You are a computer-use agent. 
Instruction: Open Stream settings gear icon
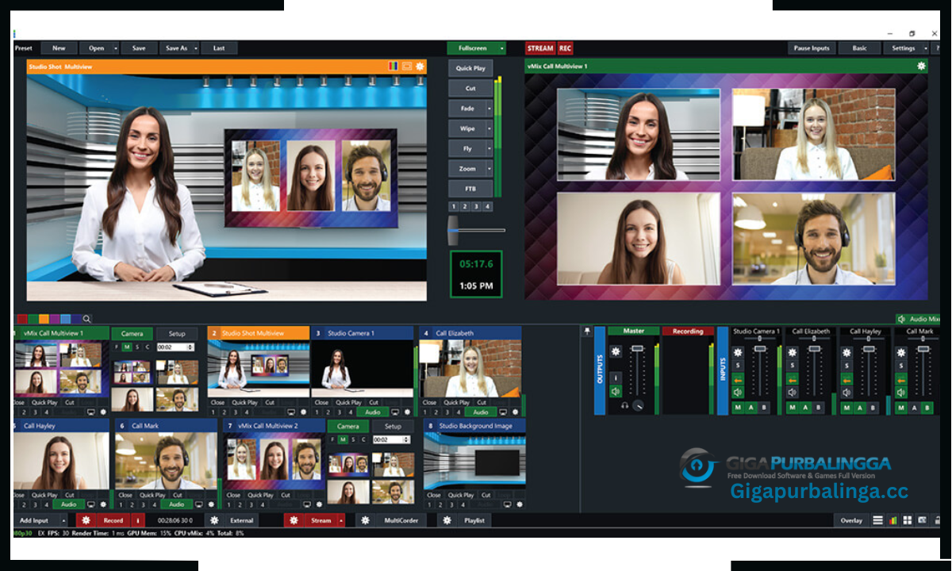[294, 520]
